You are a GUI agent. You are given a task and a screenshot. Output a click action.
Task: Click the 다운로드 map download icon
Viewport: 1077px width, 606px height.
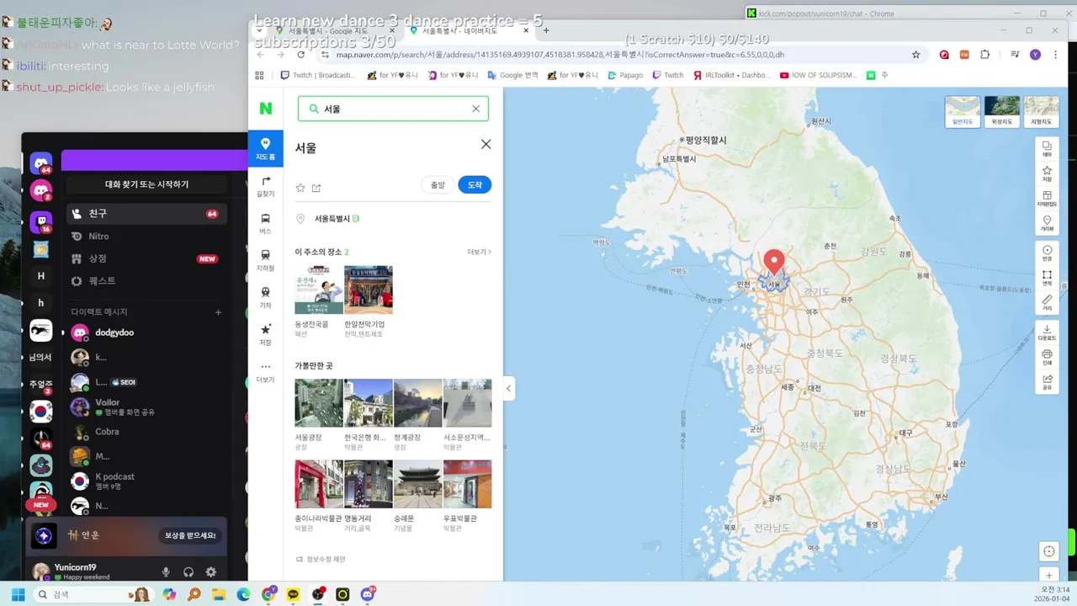click(x=1047, y=332)
